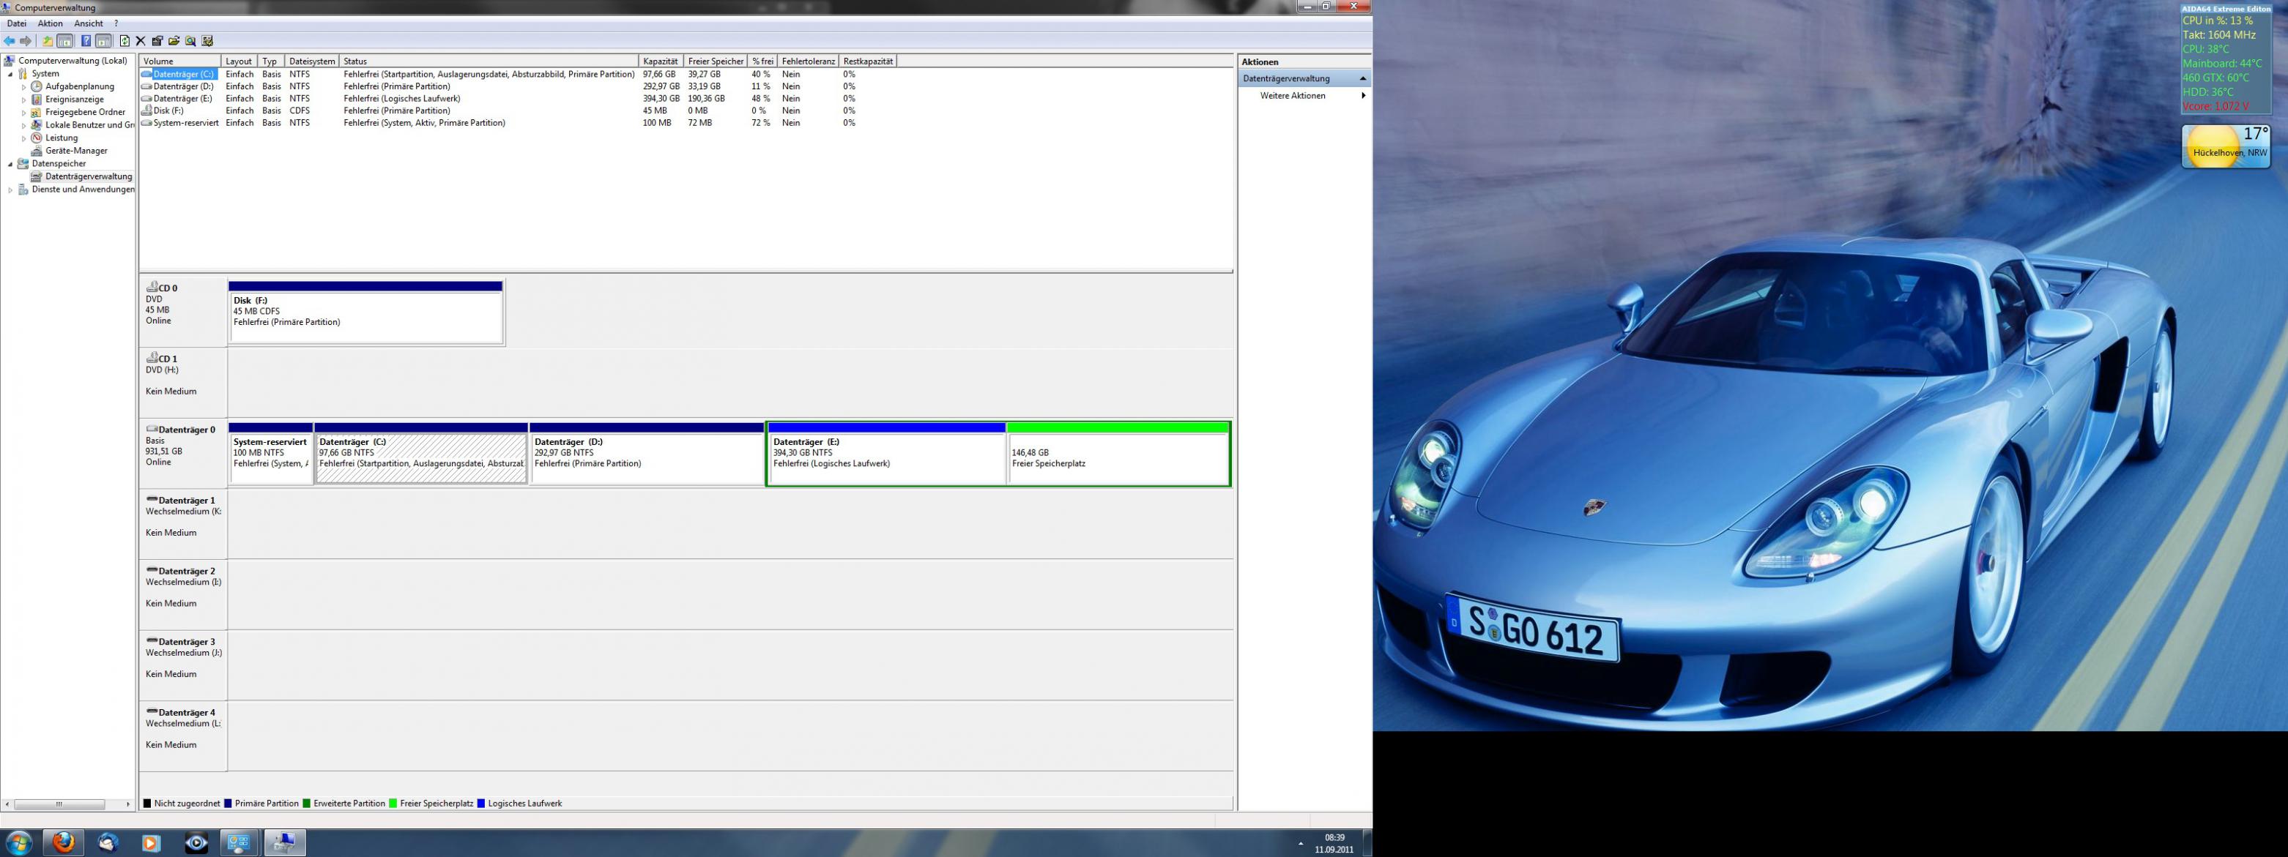The image size is (2288, 857).
Task: Select the Datenträger (D:) partition block
Action: (646, 458)
